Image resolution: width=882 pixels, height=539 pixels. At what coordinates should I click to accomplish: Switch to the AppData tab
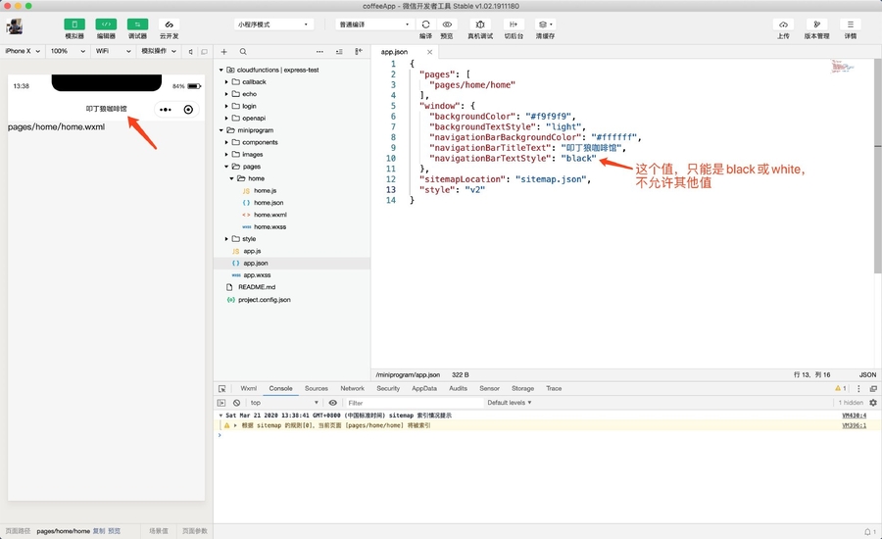[424, 388]
